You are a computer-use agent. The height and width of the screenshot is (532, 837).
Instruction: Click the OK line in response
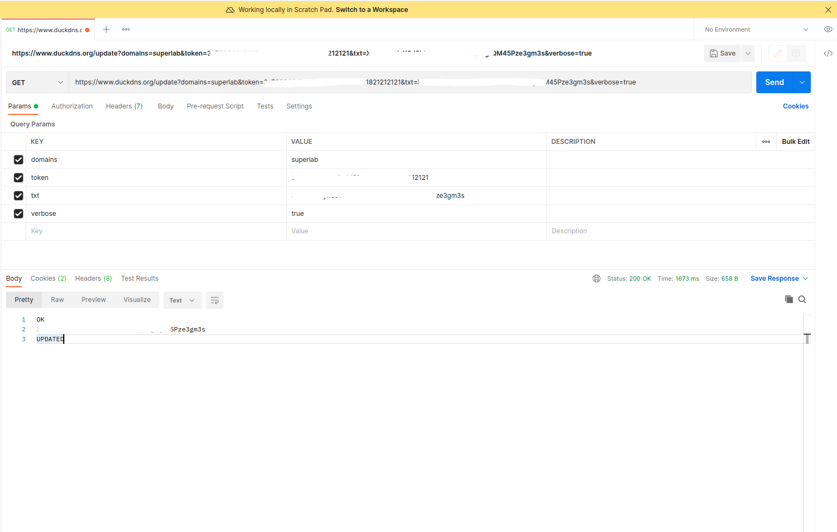coord(40,319)
